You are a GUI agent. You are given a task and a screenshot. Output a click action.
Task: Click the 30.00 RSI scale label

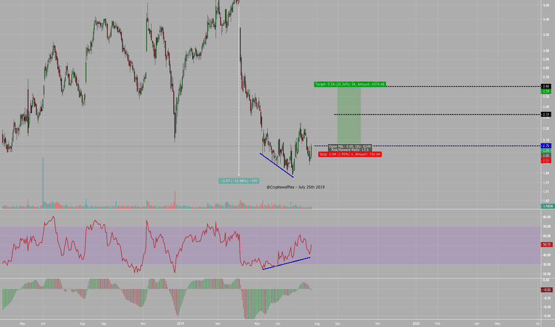click(x=547, y=265)
